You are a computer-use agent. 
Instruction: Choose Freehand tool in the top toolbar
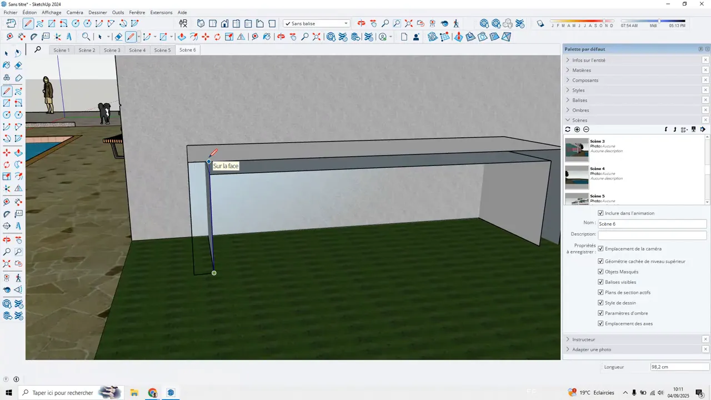[39, 23]
